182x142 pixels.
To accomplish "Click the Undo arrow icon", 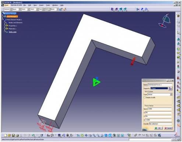I will tap(33, 135).
